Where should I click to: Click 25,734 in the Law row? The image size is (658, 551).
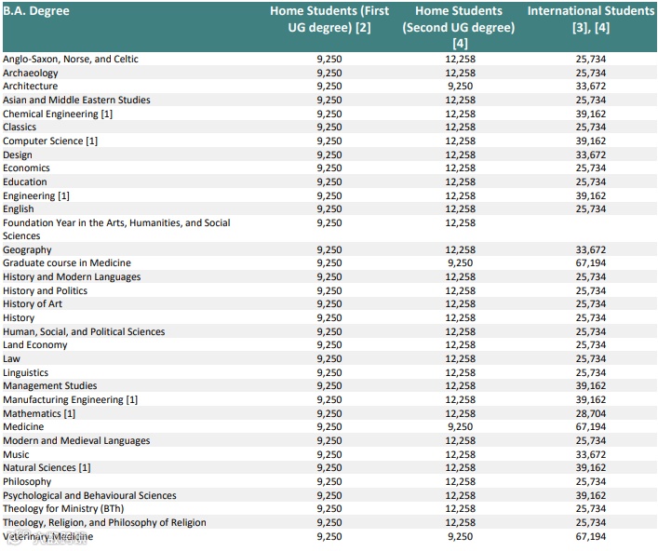590,358
